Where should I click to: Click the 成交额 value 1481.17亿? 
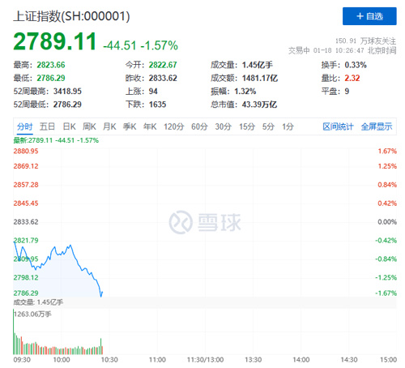pos(260,78)
